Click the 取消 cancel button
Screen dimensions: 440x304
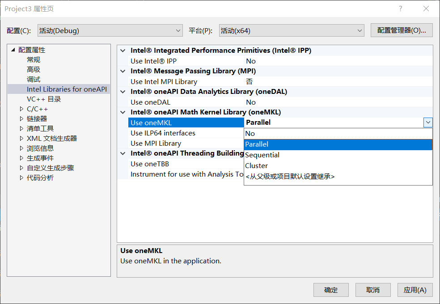pos(373,290)
